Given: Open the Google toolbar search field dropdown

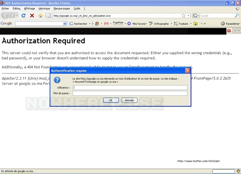Looking at the screenshot, I should click(65, 24).
